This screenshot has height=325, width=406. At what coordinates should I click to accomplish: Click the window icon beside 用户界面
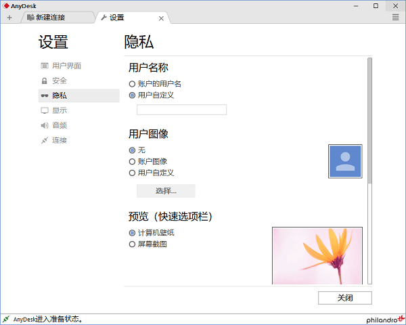pyautogui.click(x=45, y=66)
